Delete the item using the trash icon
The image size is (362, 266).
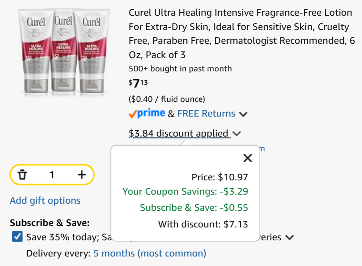(22, 175)
